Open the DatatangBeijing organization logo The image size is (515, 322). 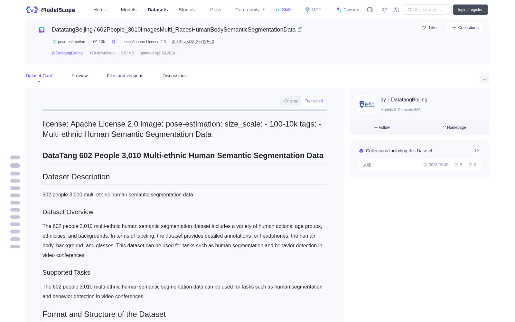click(x=366, y=104)
